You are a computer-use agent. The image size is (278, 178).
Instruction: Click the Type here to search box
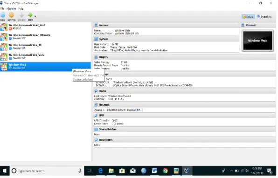pyautogui.click(x=47, y=171)
